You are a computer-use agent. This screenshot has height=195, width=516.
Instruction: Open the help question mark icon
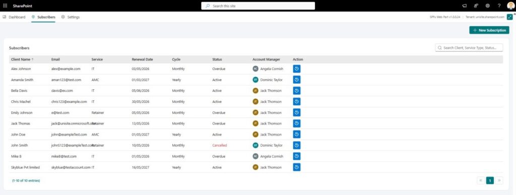(x=499, y=6)
